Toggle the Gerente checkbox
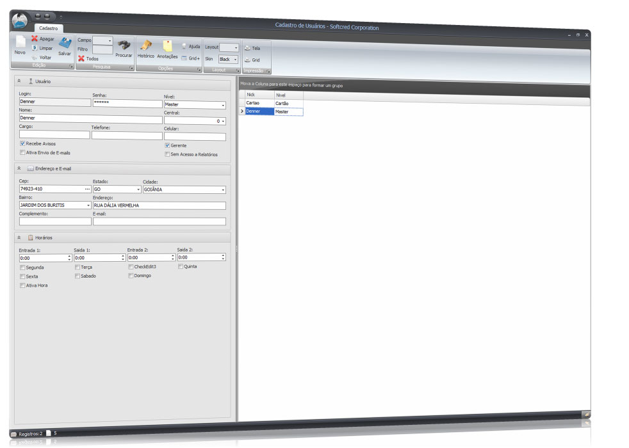 167,145
